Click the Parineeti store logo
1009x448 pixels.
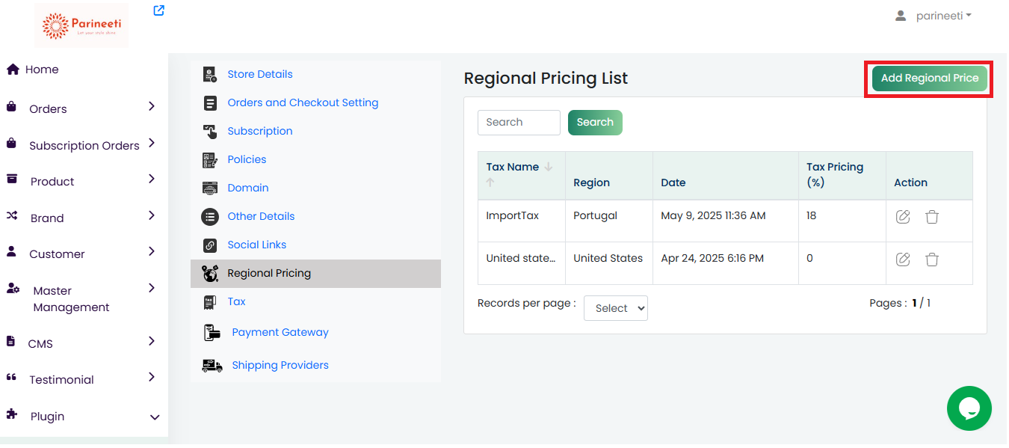(x=81, y=26)
